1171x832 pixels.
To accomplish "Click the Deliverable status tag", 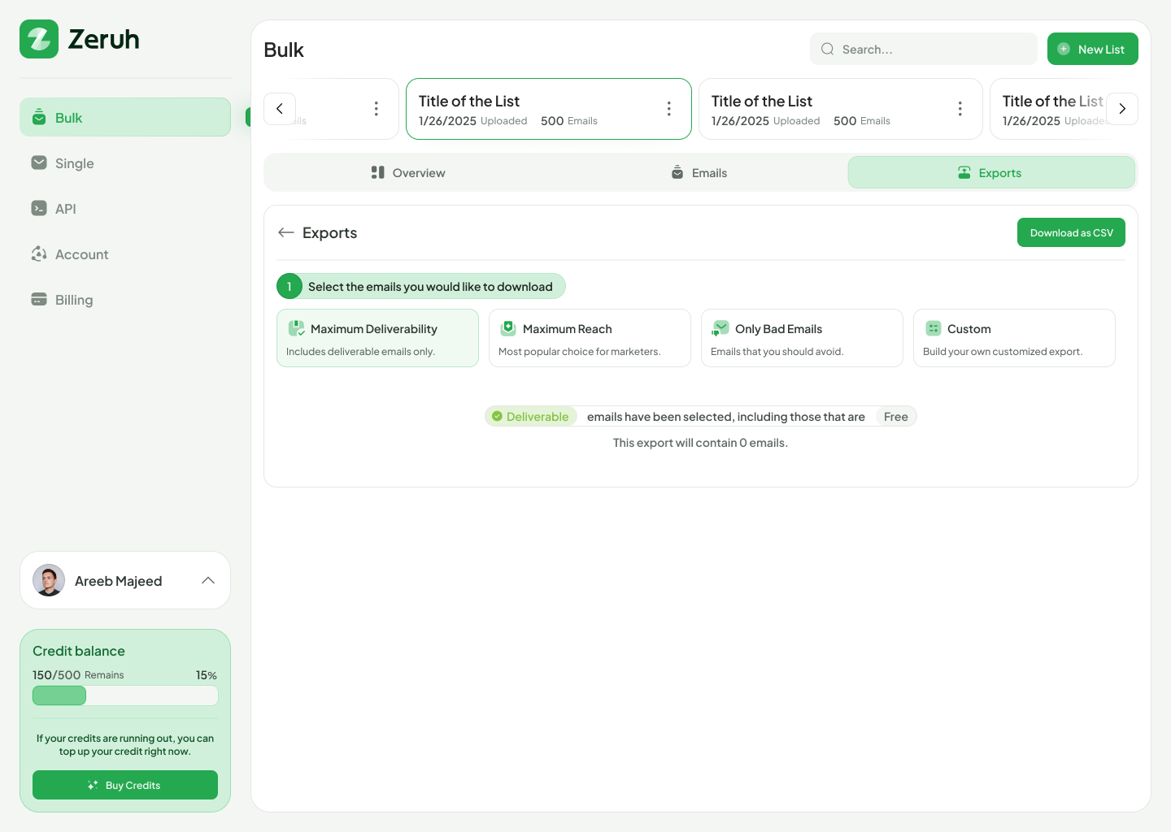I will [531, 416].
